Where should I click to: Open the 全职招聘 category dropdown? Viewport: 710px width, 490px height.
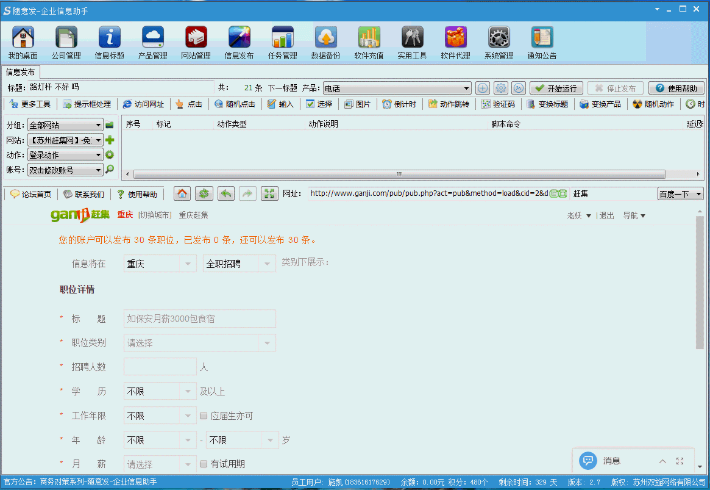[239, 264]
